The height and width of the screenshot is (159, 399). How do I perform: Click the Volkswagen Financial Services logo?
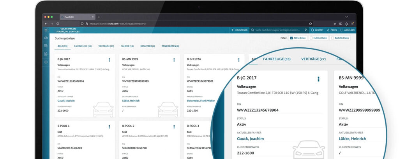click(68, 30)
